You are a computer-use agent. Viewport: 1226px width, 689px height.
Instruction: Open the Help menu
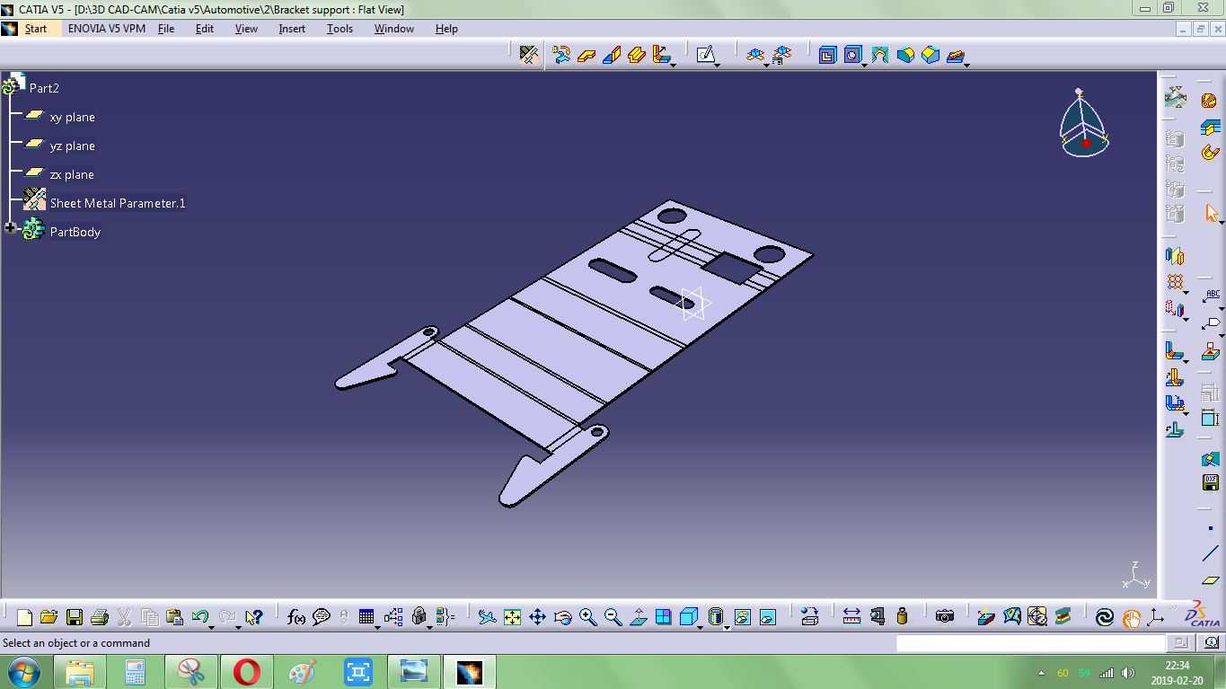tap(446, 29)
